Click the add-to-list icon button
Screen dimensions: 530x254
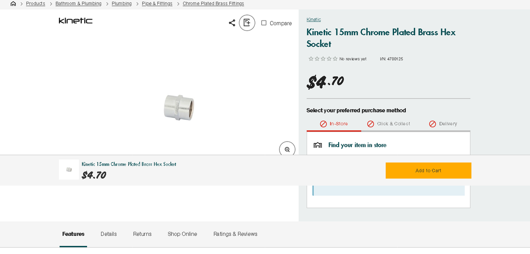pos(247,23)
